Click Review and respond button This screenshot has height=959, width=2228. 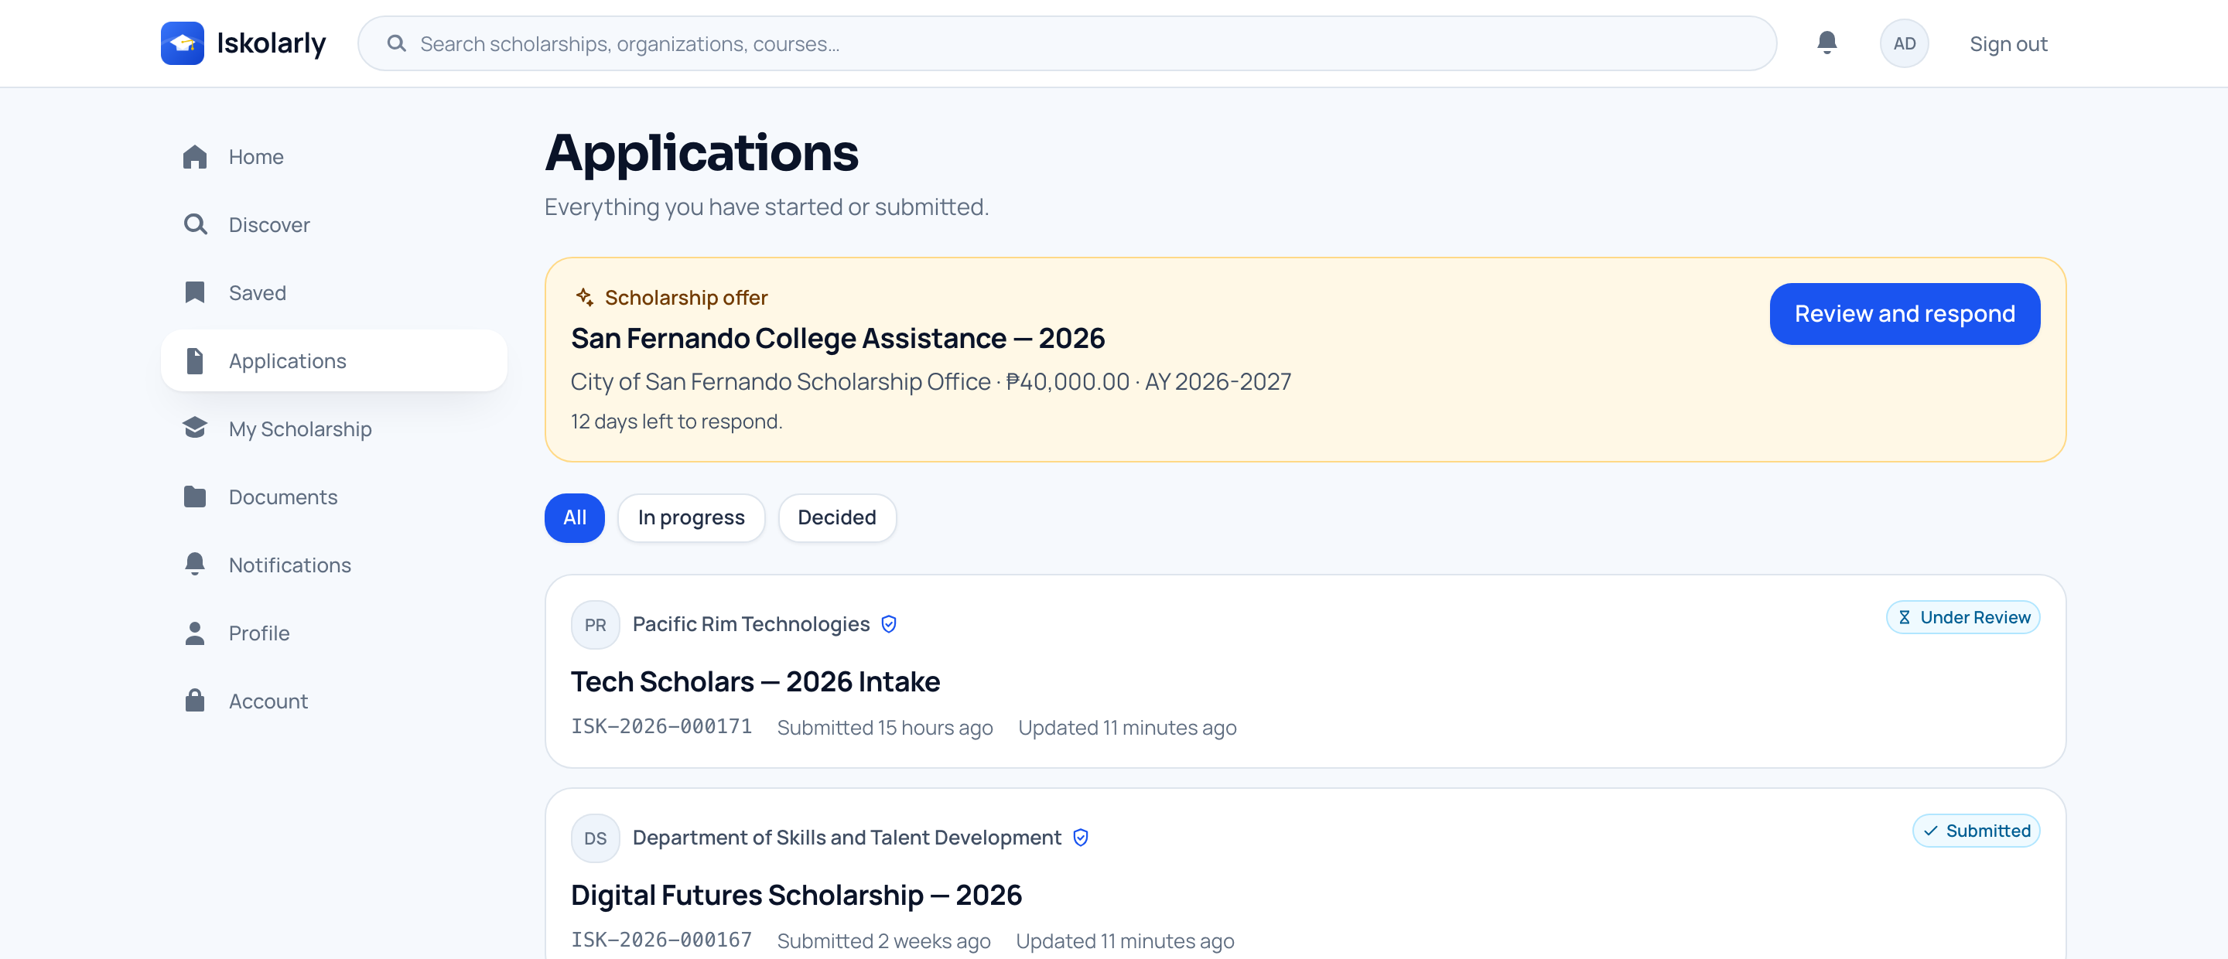coord(1905,313)
